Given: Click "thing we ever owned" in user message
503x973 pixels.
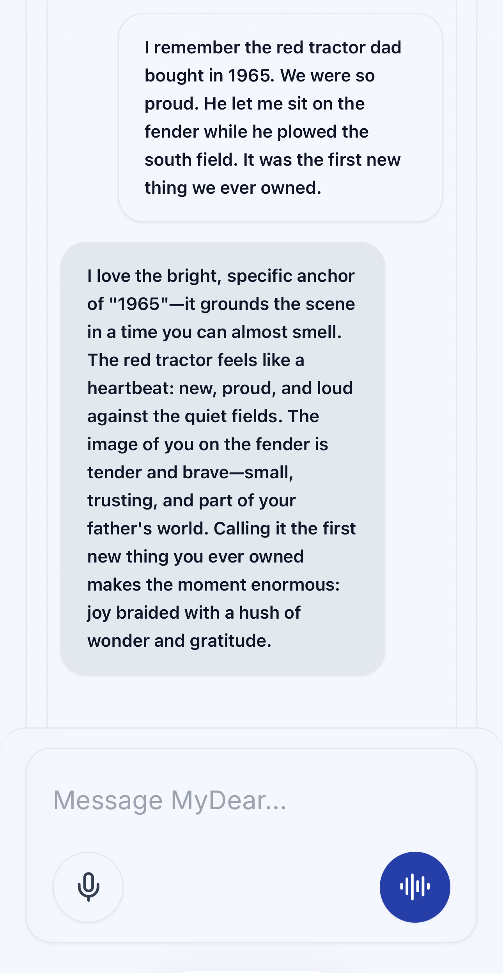Looking at the screenshot, I should [x=233, y=188].
